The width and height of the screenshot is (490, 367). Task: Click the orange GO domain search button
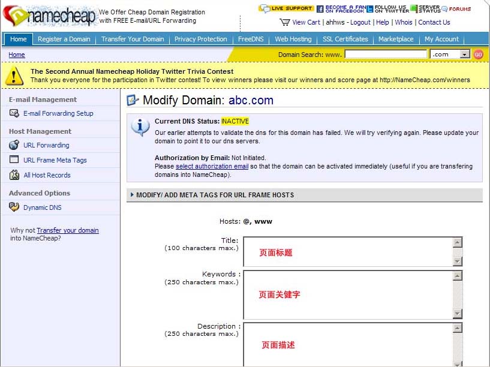[478, 54]
